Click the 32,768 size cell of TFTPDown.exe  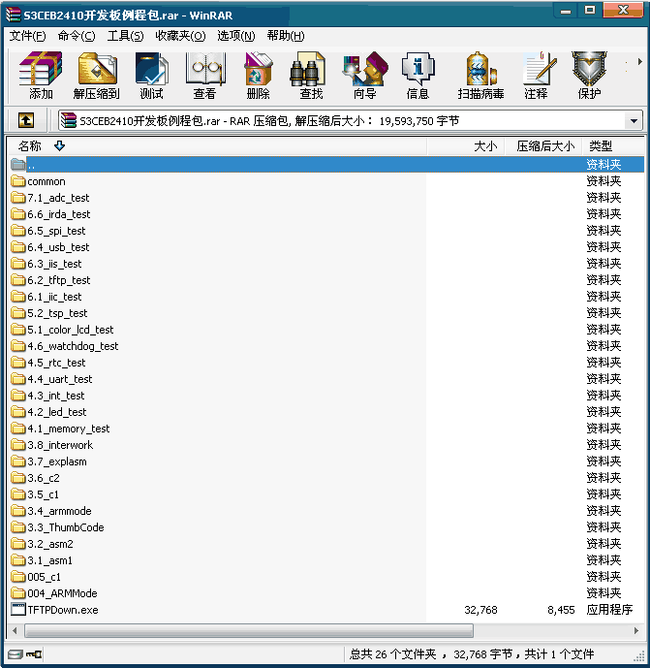480,610
